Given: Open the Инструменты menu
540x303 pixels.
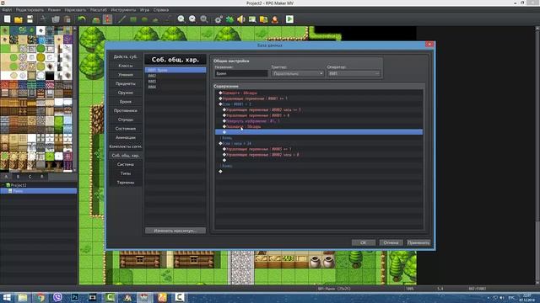Looking at the screenshot, I should [x=123, y=10].
